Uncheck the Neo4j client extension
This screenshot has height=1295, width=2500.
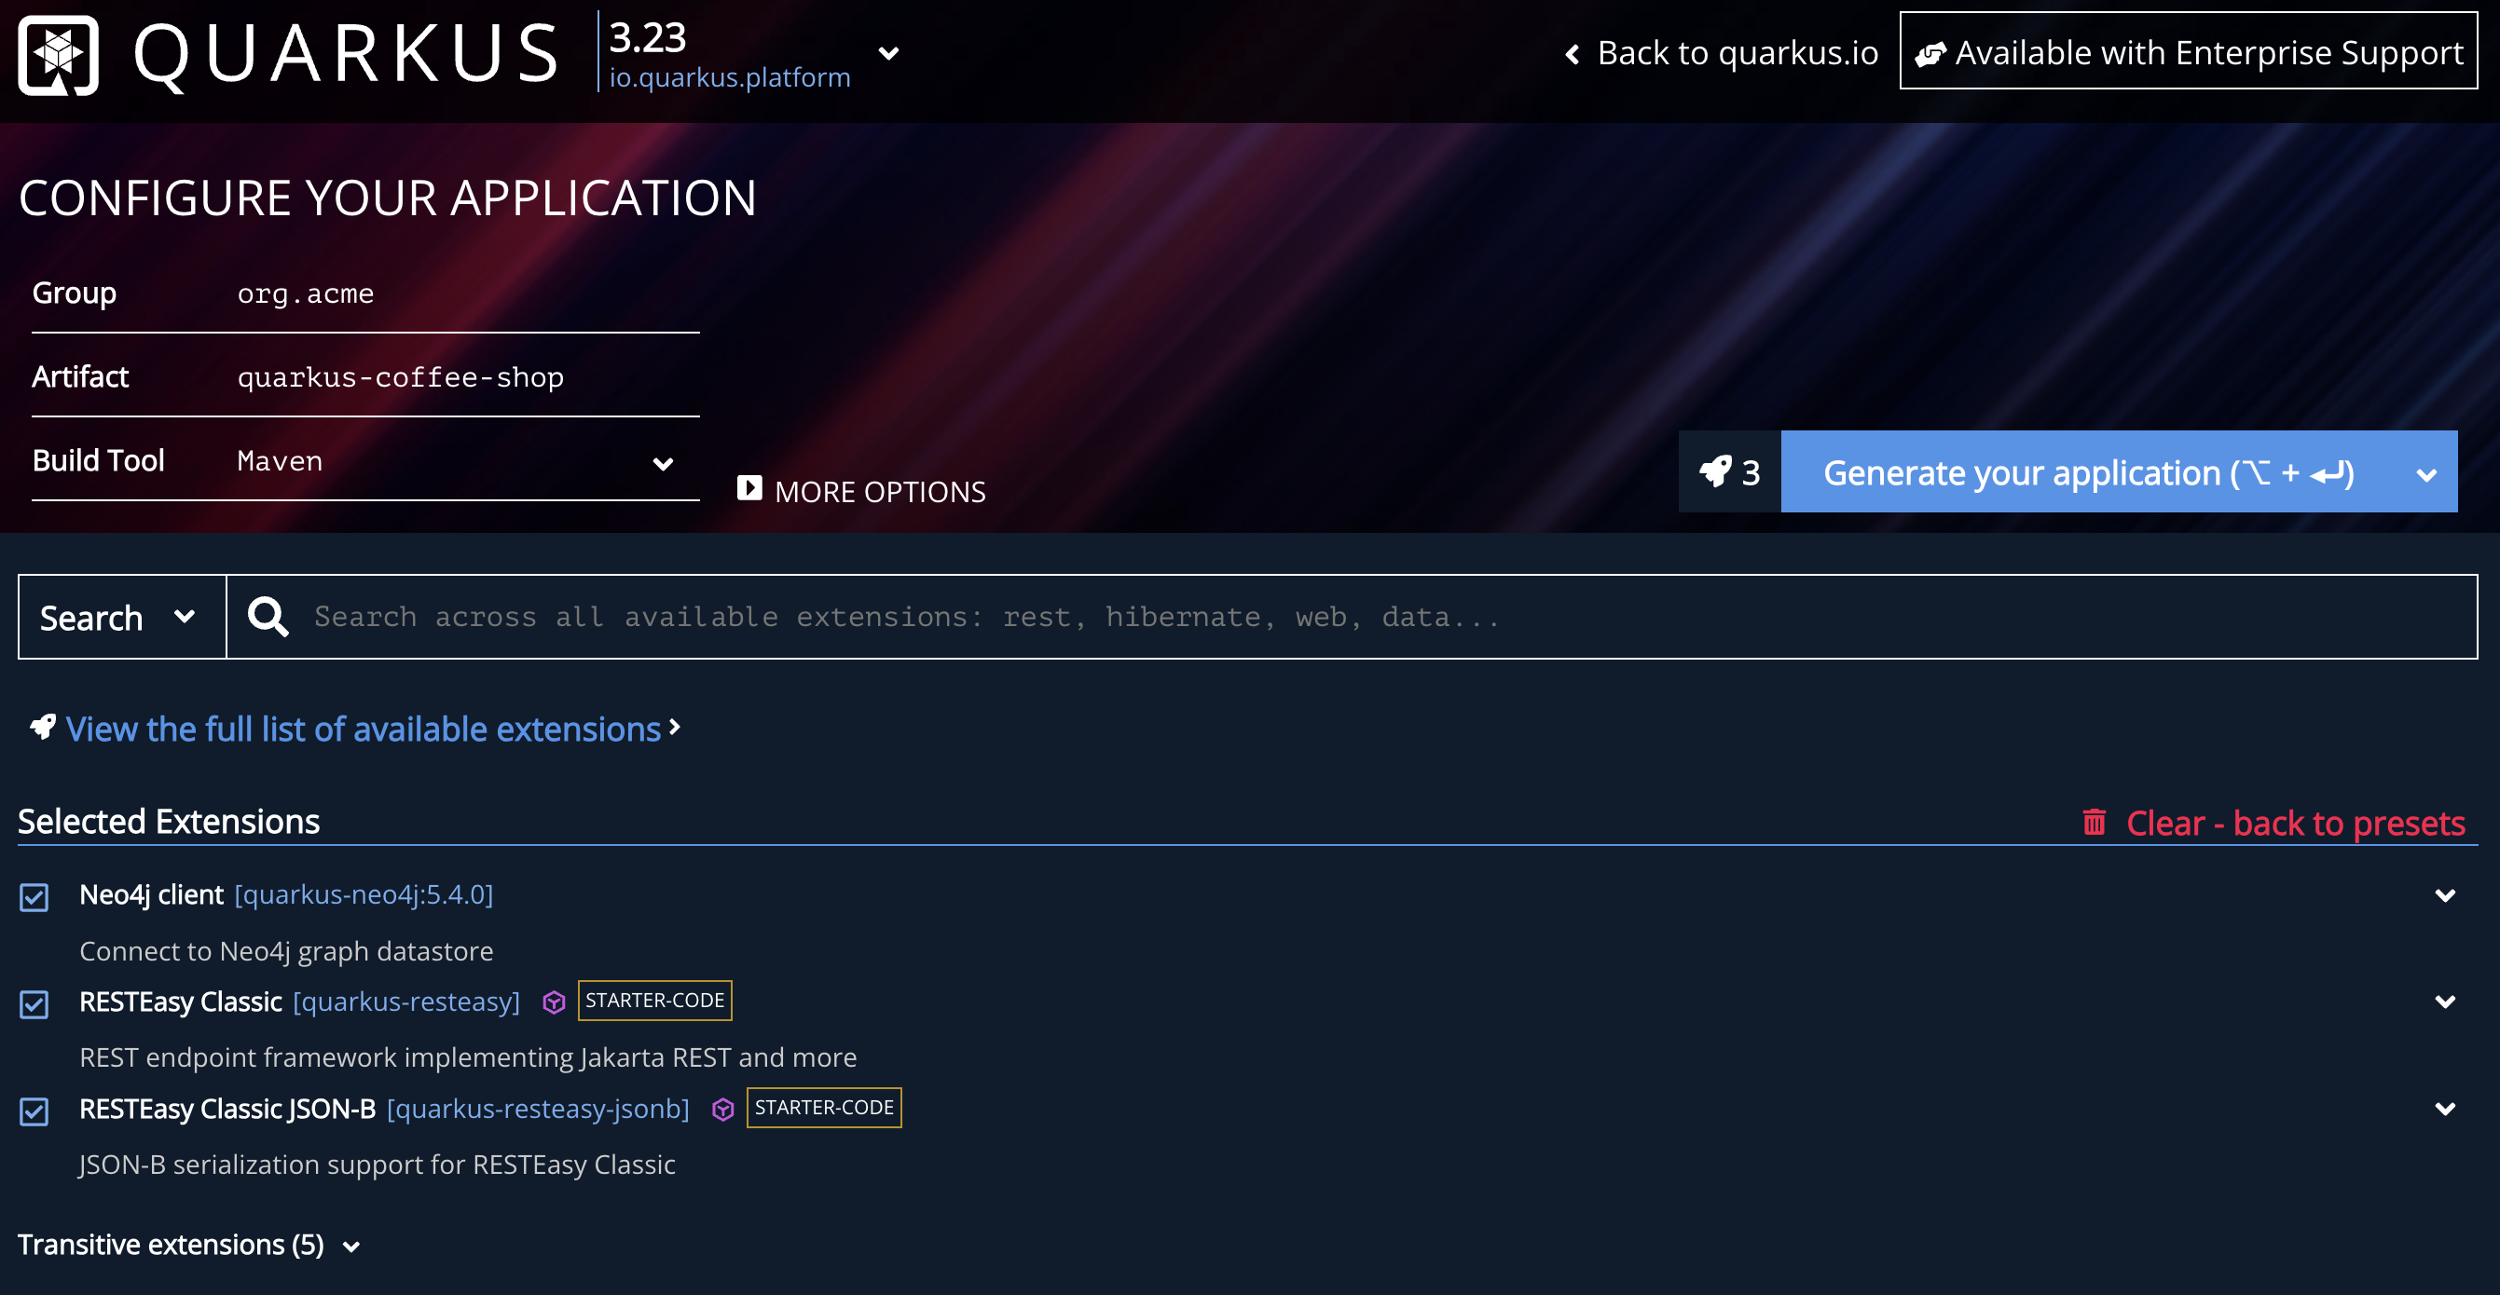34,897
